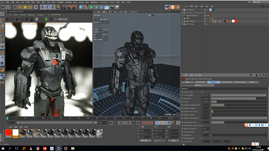This screenshot has width=269, height=151.
Task: Send scene to Live Viewer Octane icon
Action: tap(8, 19)
